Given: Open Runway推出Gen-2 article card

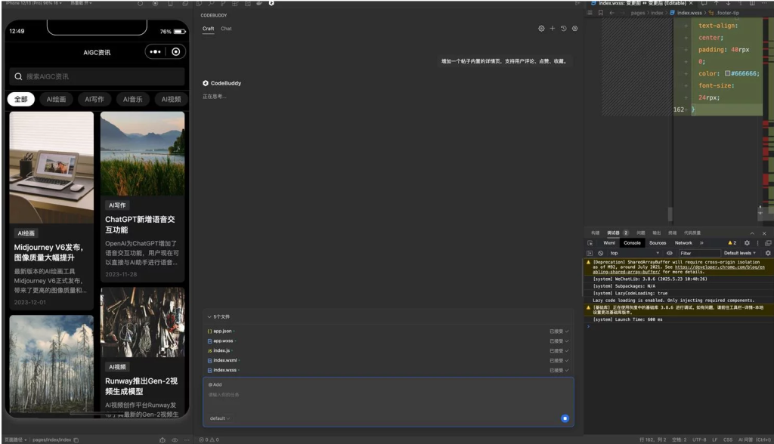Looking at the screenshot, I should click(x=142, y=352).
